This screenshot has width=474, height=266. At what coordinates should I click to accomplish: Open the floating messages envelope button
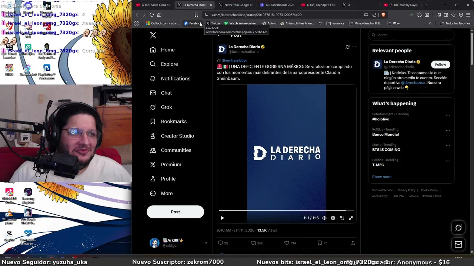[458, 244]
